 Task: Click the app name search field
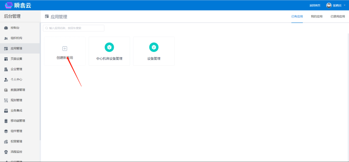click(x=74, y=28)
